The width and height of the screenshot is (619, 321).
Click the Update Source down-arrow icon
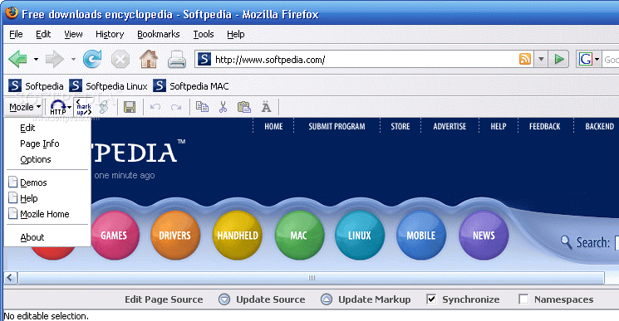[x=224, y=299]
